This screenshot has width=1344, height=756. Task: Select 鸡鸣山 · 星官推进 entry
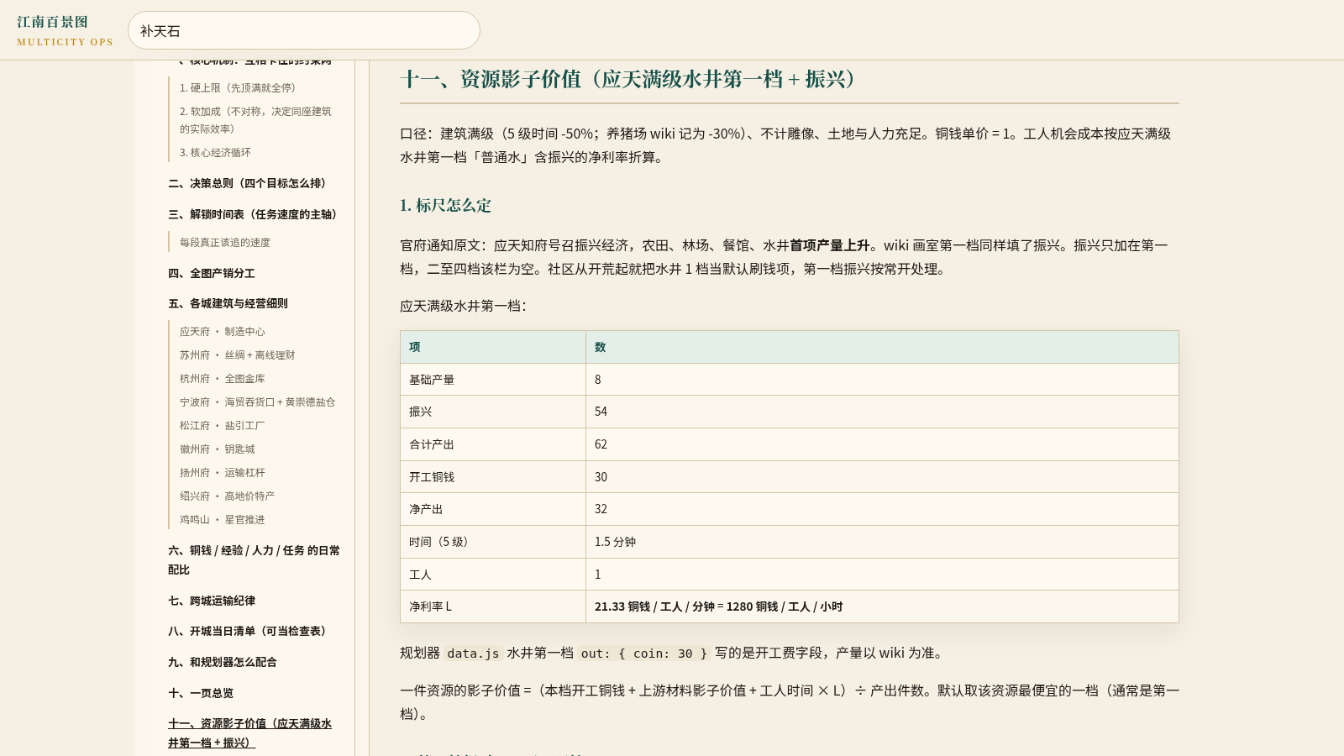coord(223,519)
